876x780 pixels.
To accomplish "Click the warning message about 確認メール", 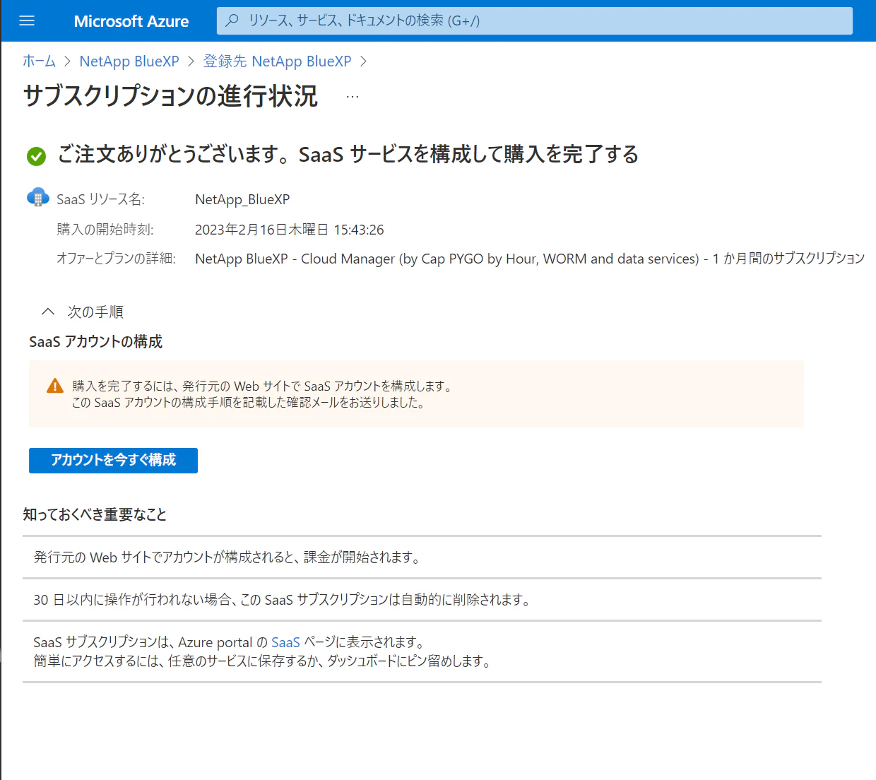I will [249, 403].
